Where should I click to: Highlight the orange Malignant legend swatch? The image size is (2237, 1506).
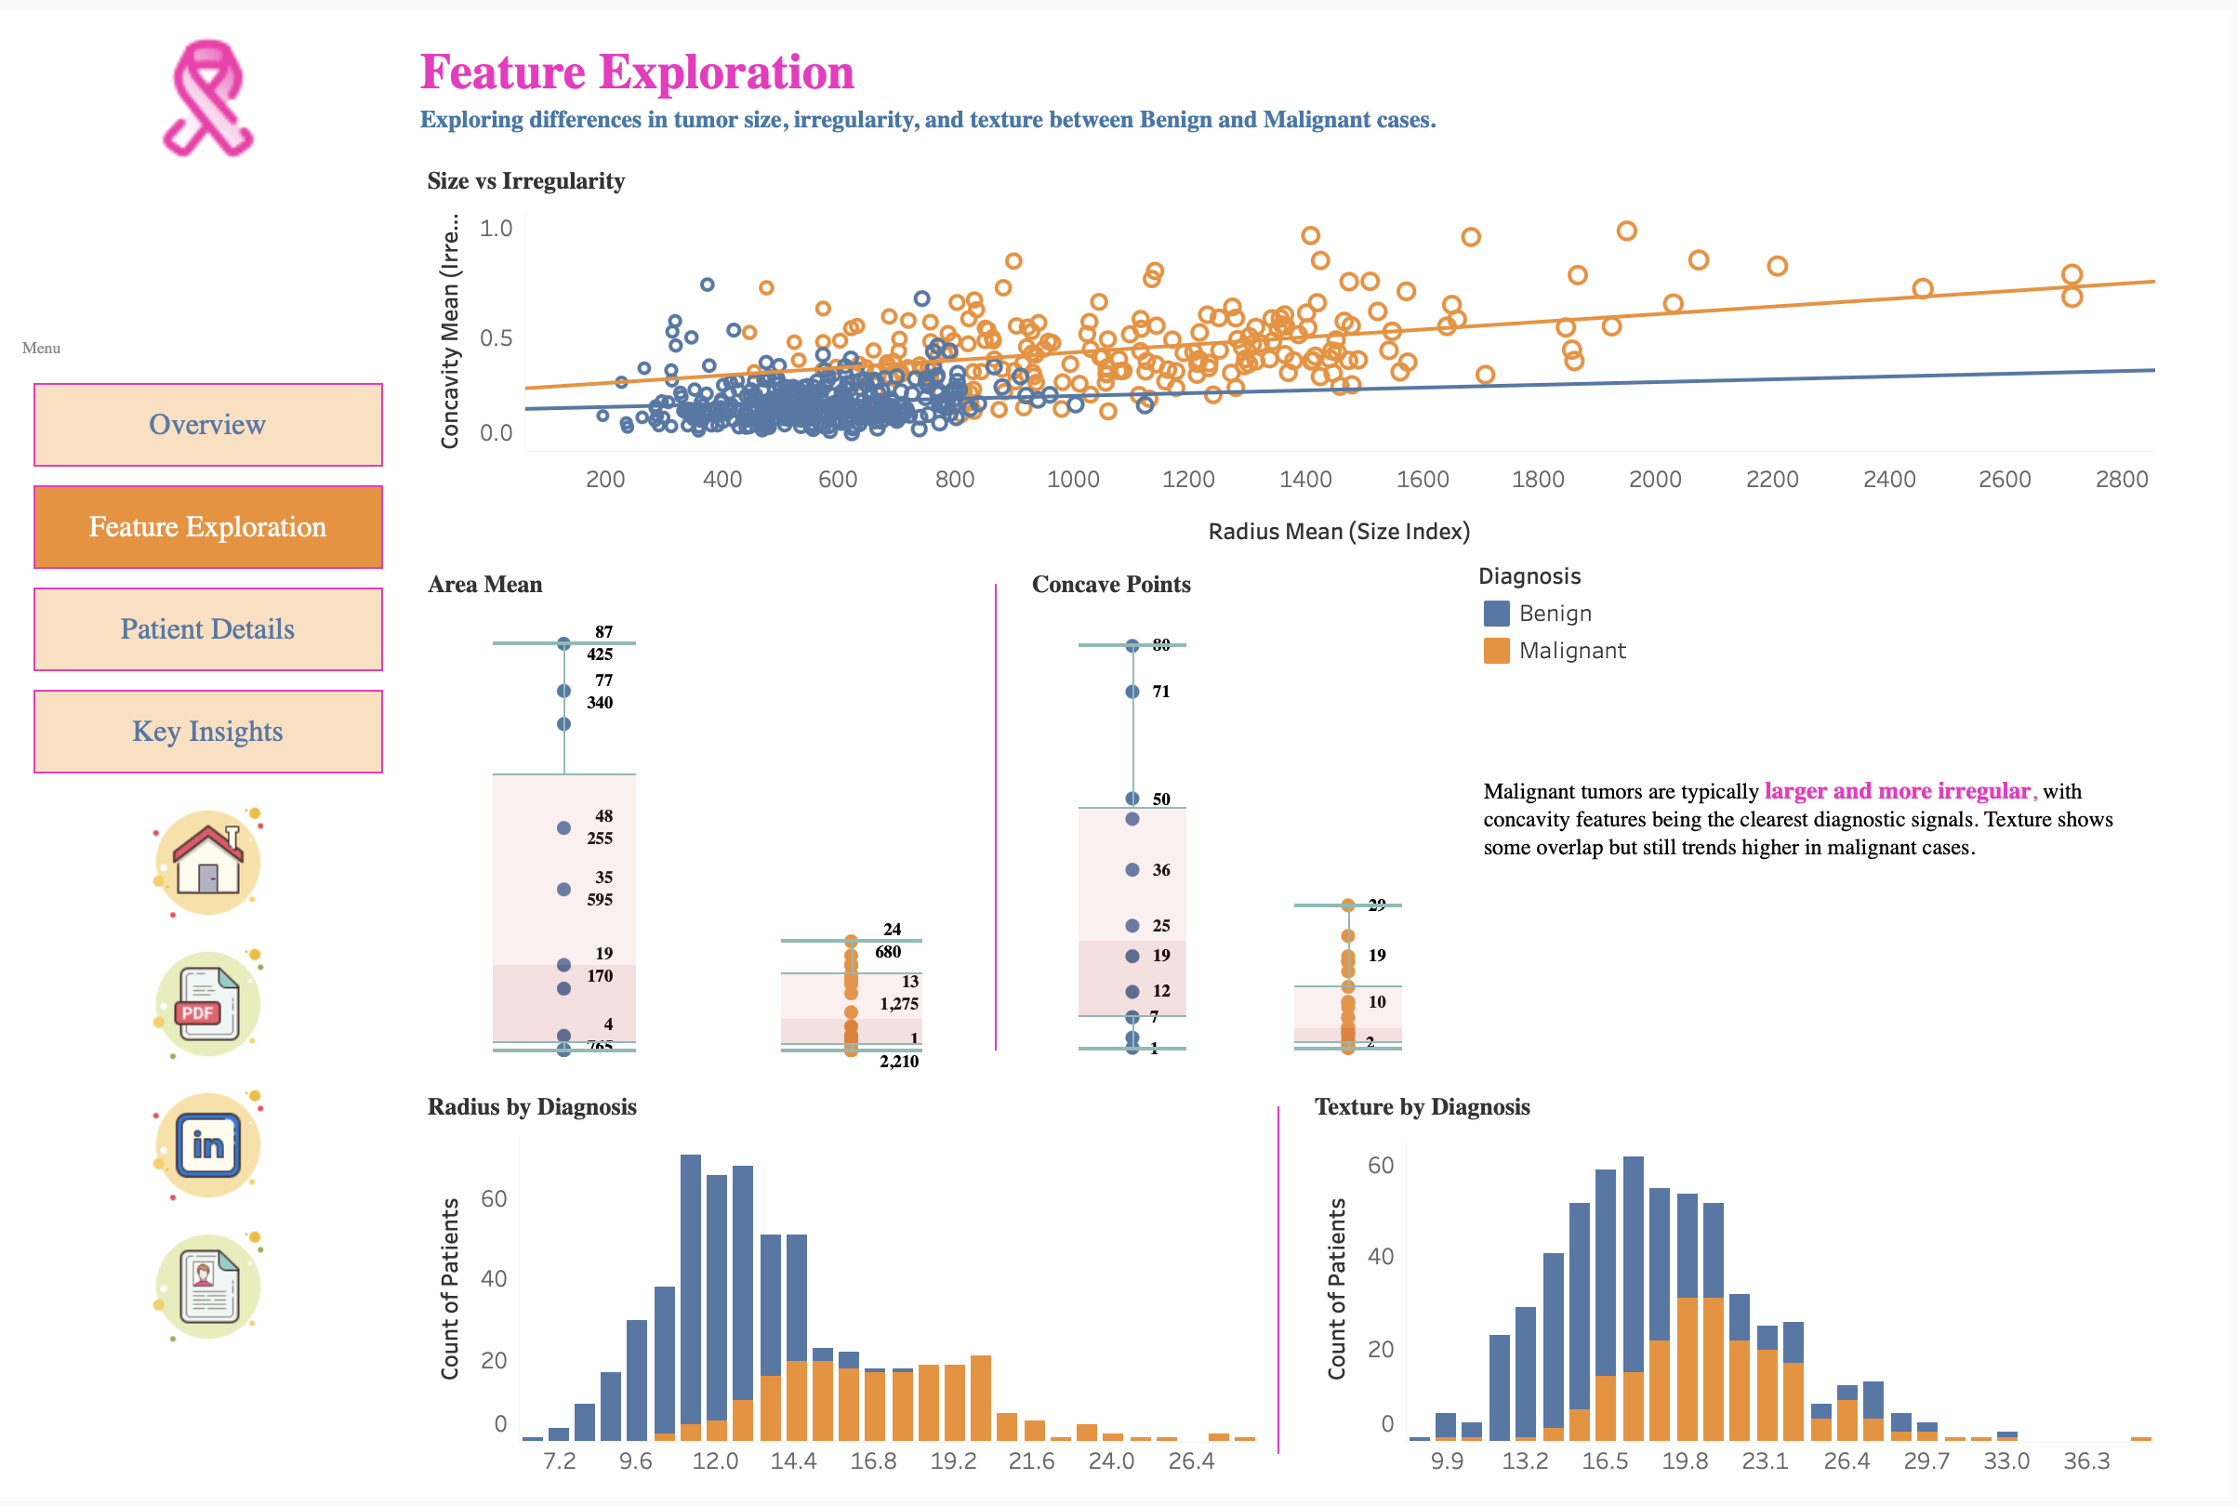[x=1495, y=650]
